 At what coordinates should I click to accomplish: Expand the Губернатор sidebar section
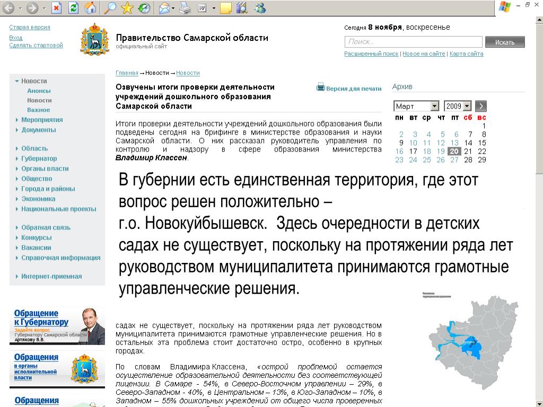coord(16,158)
